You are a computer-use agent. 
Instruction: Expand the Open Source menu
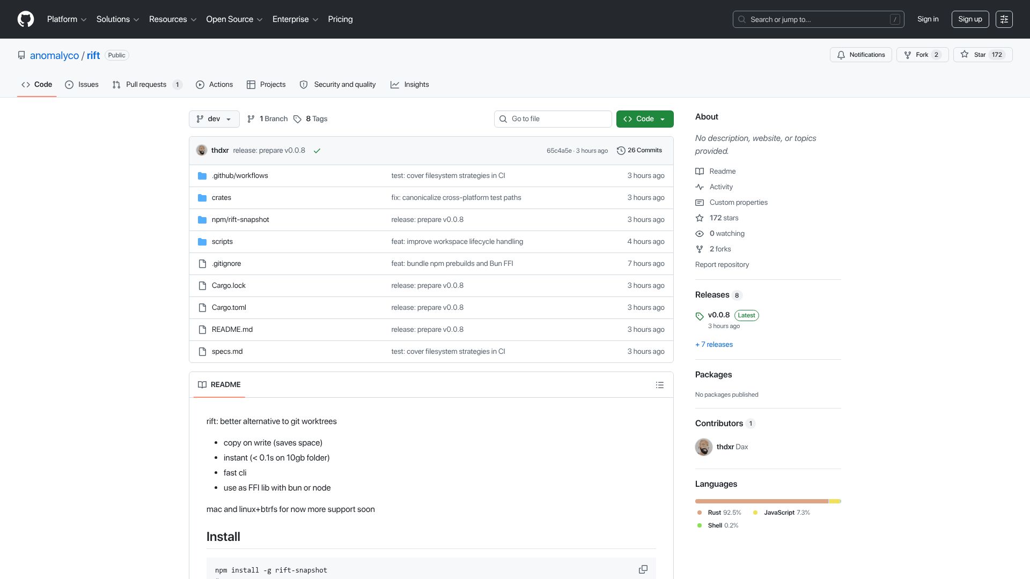pos(234,19)
